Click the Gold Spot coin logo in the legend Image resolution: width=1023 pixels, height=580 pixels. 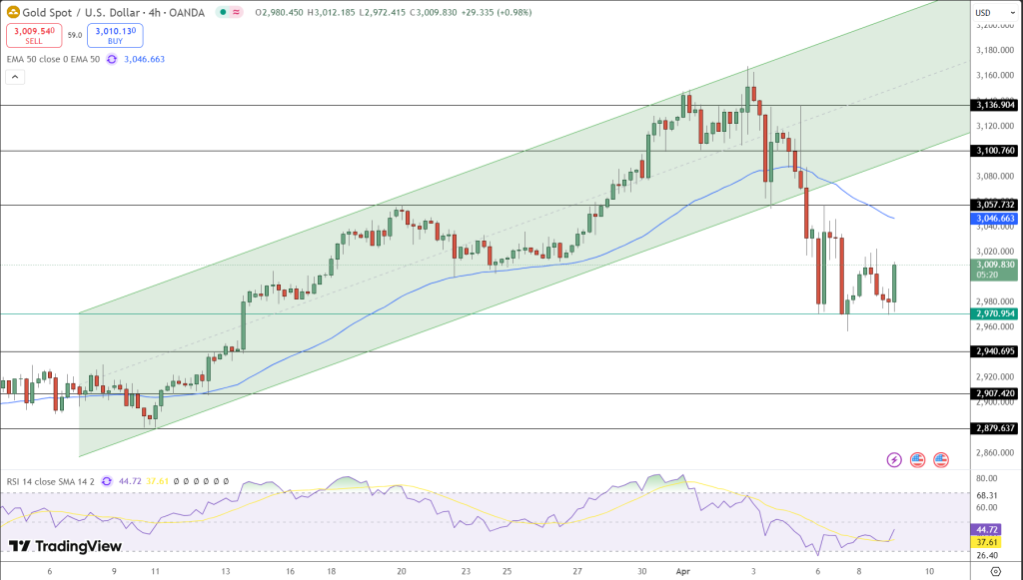(x=14, y=13)
